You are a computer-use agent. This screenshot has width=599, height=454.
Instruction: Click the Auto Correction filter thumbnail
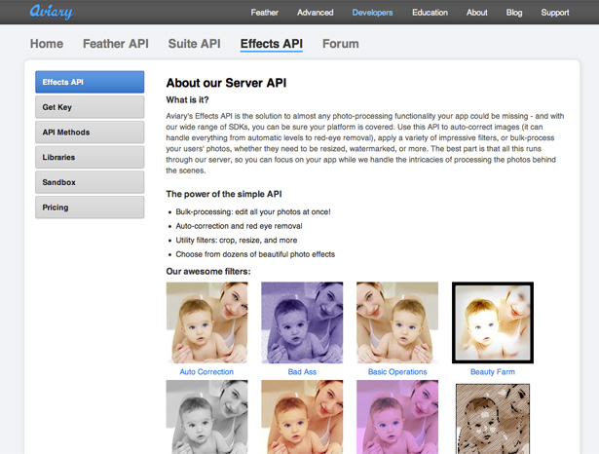pyautogui.click(x=206, y=322)
